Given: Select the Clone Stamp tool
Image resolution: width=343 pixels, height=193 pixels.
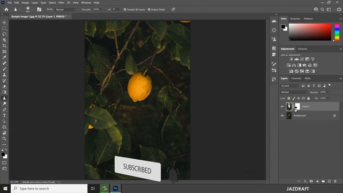Looking at the screenshot, I should (4, 75).
